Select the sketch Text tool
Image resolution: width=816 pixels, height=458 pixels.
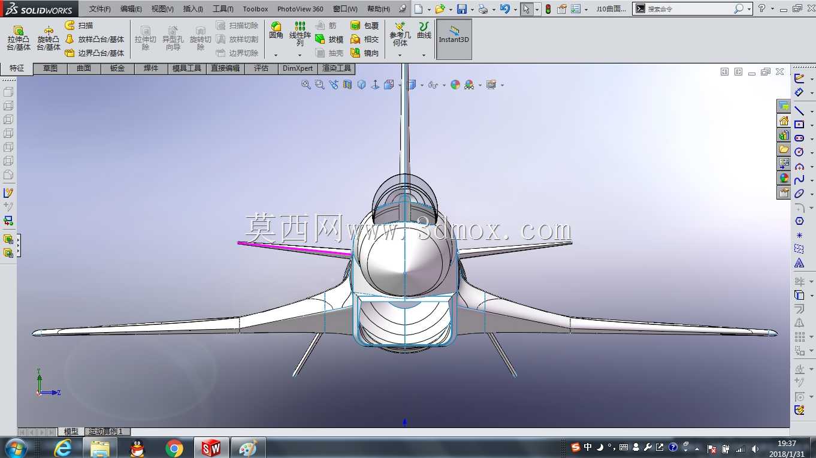[799, 263]
